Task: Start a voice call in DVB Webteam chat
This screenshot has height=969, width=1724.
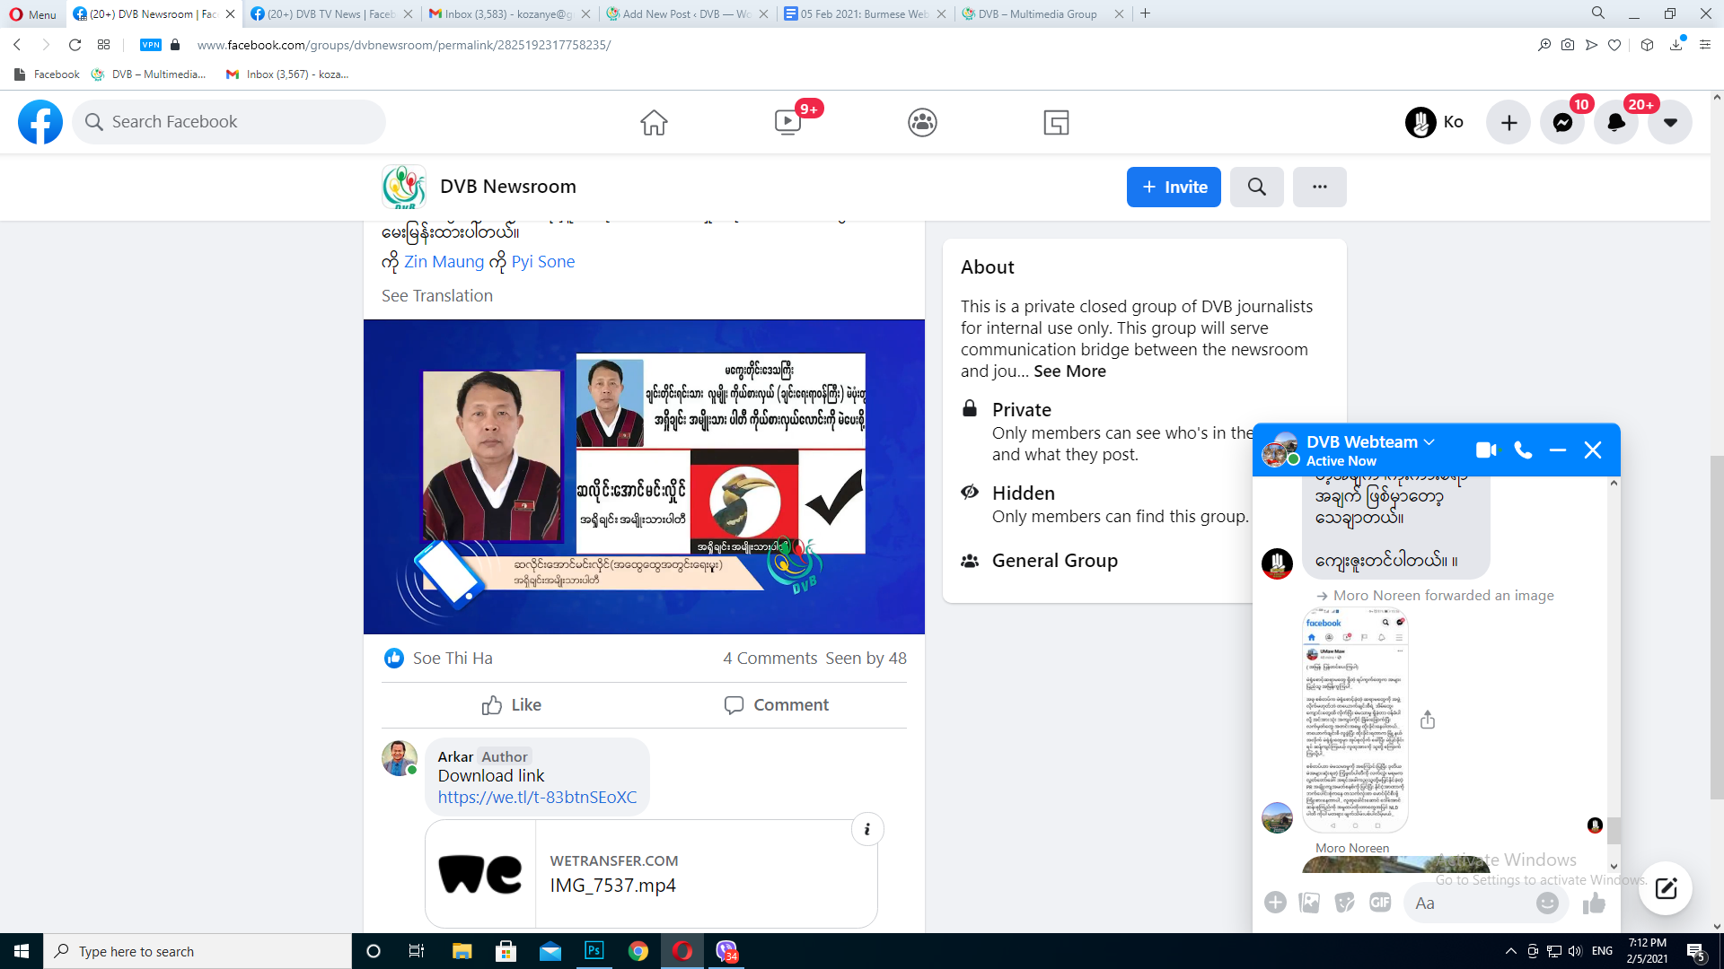Action: [1523, 450]
